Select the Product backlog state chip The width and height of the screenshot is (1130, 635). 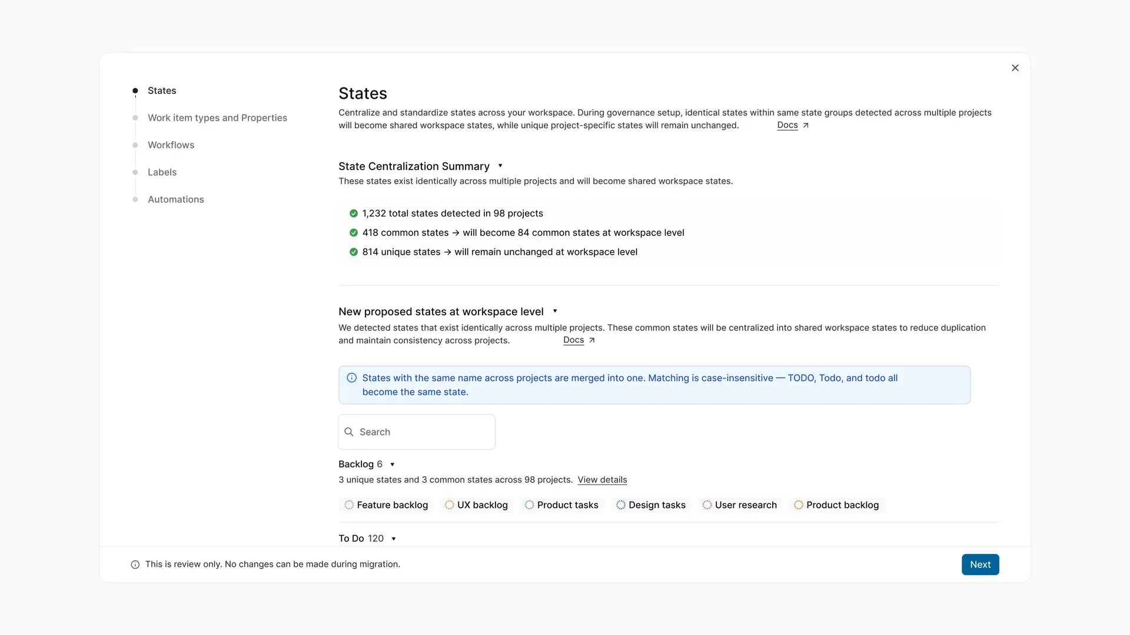point(836,505)
